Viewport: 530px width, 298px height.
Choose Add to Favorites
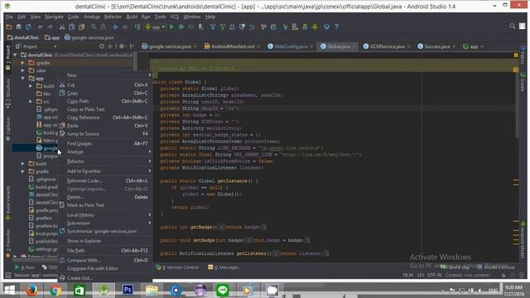tap(105, 171)
